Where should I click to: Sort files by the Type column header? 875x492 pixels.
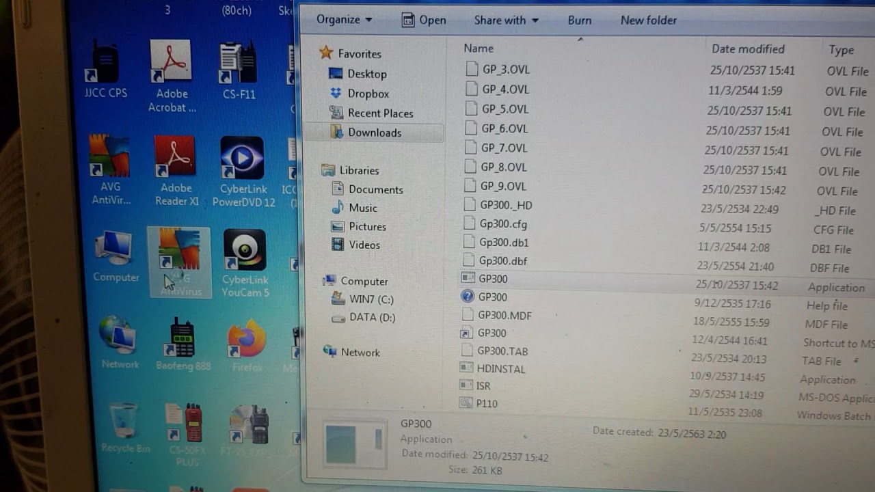coord(842,50)
